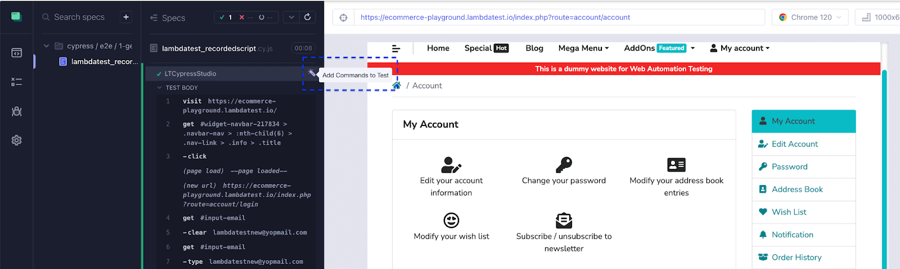Click lambdatest_recordedscript.cy.js spec header
Viewport: 900px width, 269px height.
click(217, 48)
